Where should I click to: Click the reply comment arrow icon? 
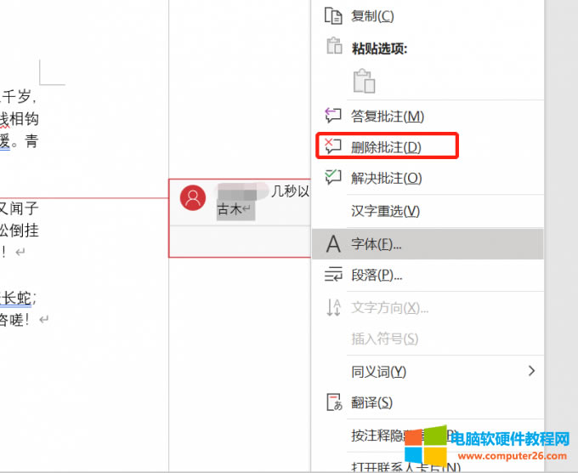click(333, 116)
